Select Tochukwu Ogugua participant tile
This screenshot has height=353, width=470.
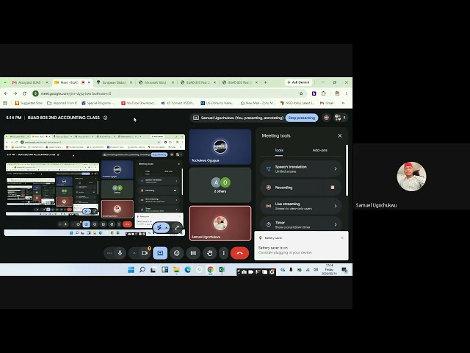pos(220,147)
